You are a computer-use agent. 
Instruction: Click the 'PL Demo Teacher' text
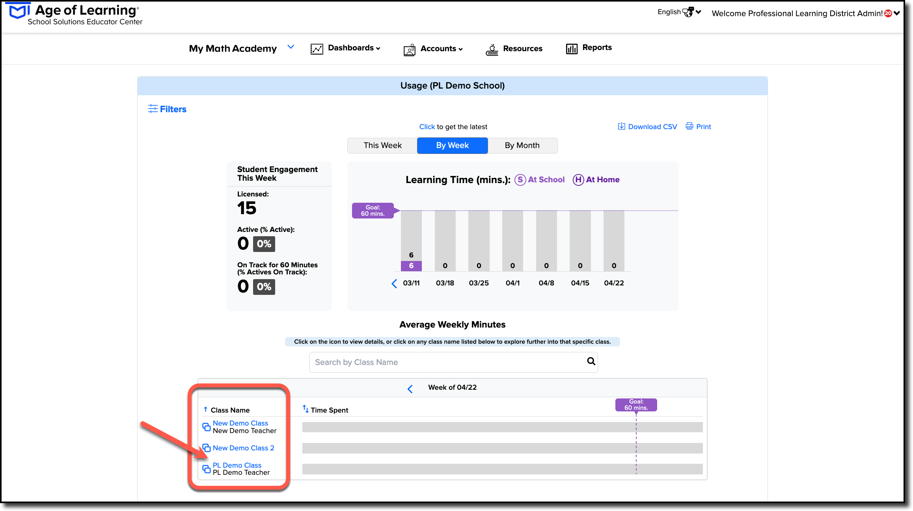[x=241, y=472]
